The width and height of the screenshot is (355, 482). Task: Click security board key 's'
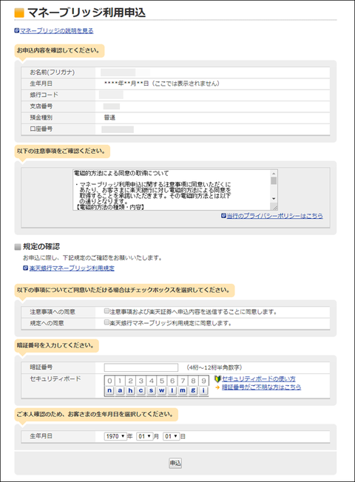(152, 390)
